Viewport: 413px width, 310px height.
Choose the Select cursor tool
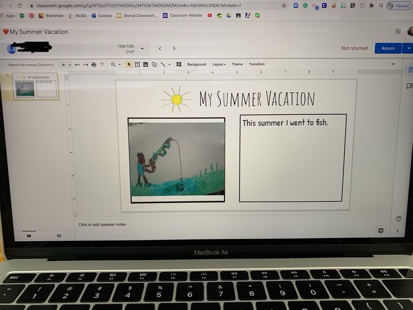tap(129, 64)
